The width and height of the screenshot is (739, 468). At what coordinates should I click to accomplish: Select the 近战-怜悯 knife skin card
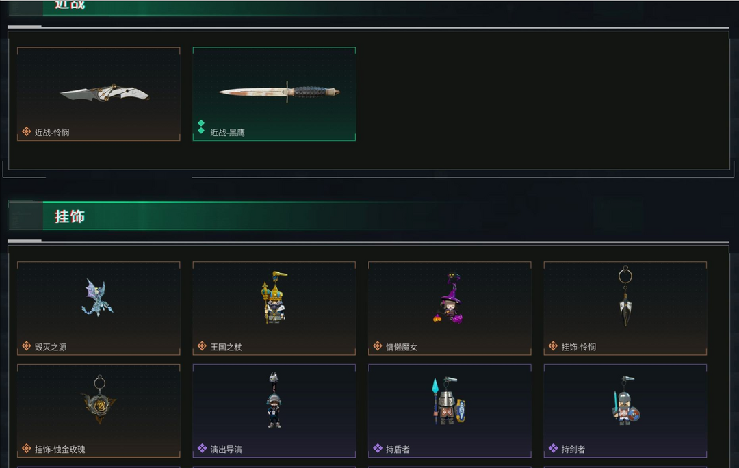coord(99,94)
